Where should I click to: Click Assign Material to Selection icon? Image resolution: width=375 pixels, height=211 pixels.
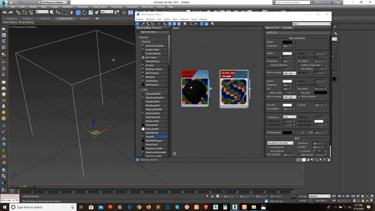[152, 23]
